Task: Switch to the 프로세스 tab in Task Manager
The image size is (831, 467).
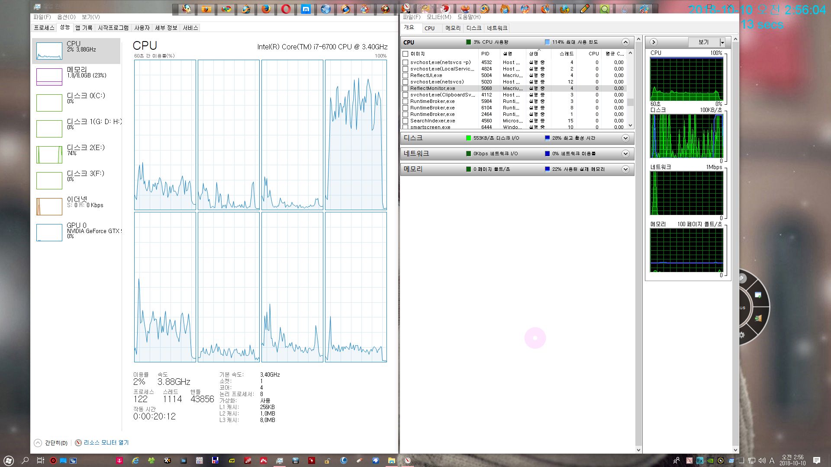Action: click(x=44, y=28)
